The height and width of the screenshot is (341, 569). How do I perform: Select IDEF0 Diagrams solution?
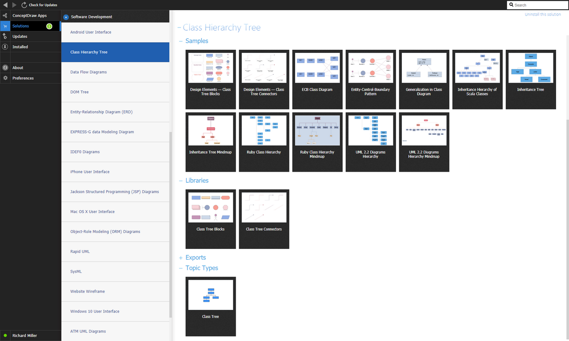point(115,152)
